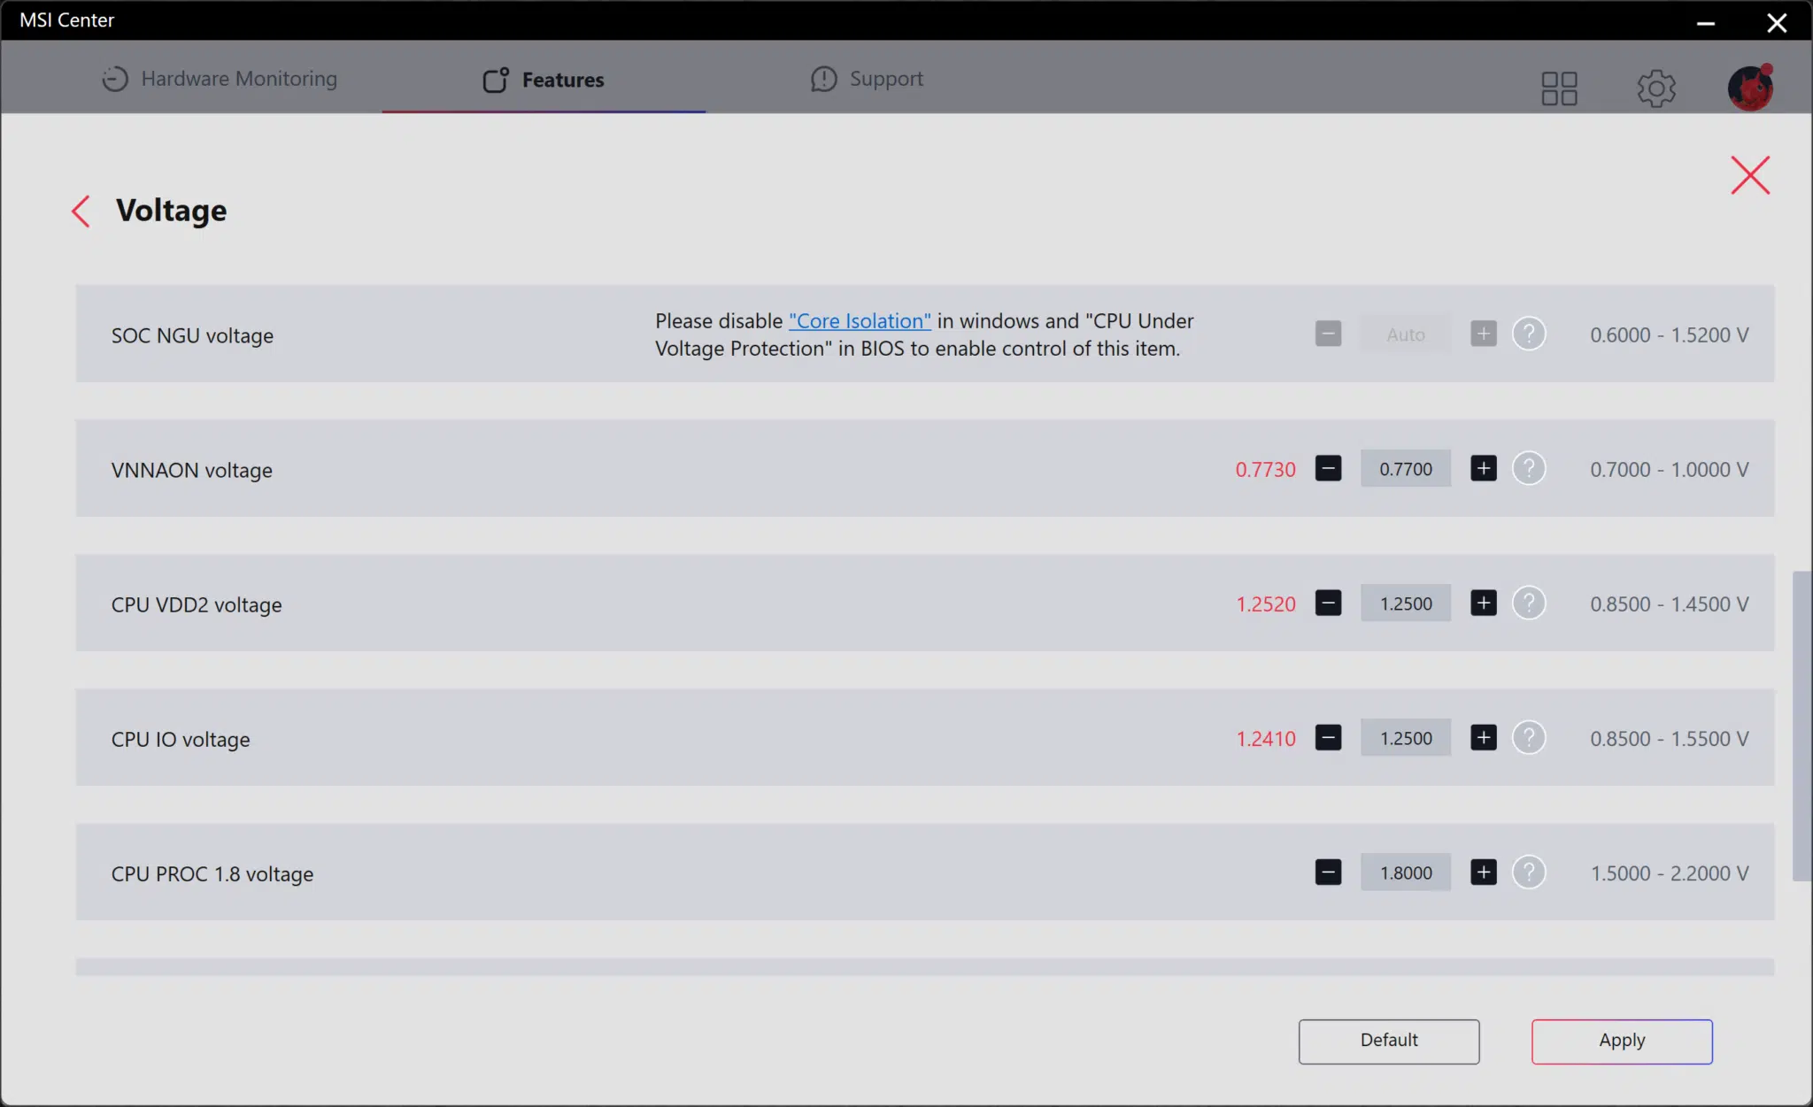Show help for SOC NGU voltage

(x=1529, y=334)
